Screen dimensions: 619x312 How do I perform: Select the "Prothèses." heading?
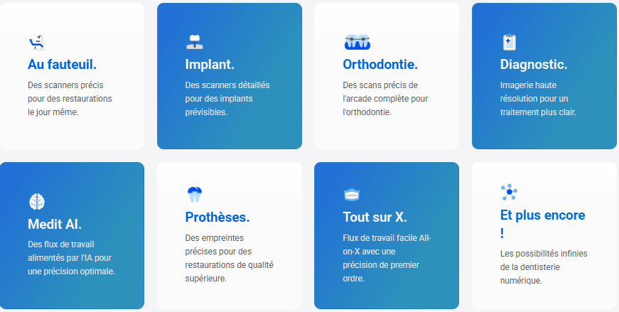[217, 217]
